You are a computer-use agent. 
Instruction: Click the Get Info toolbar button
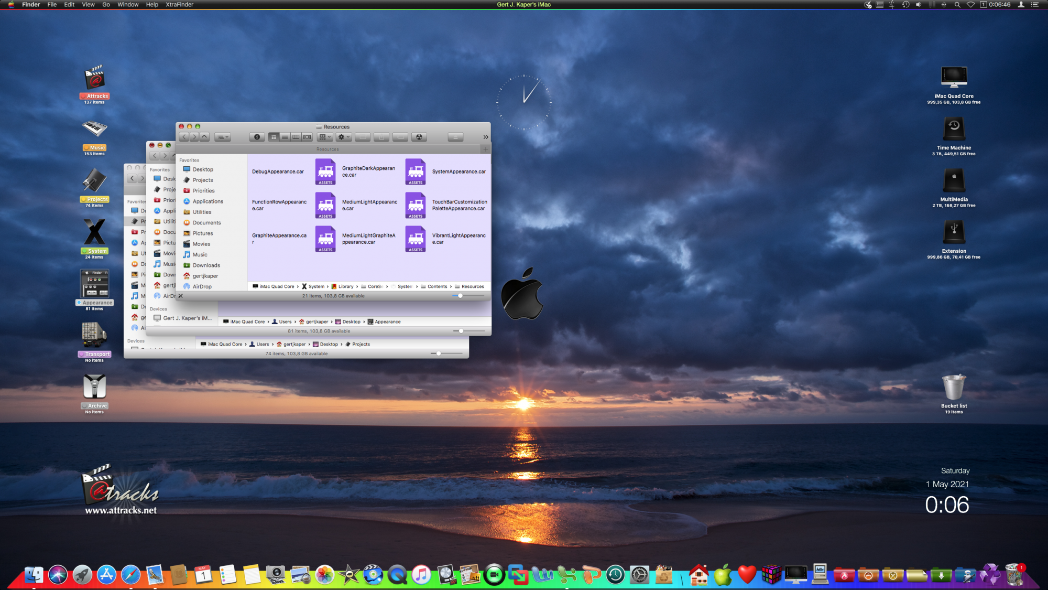257,137
